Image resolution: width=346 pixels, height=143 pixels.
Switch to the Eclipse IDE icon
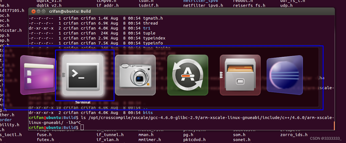pyautogui.click(x=285, y=75)
